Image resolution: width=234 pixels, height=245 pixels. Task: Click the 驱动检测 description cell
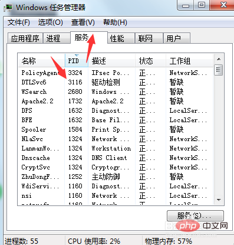tap(106, 82)
